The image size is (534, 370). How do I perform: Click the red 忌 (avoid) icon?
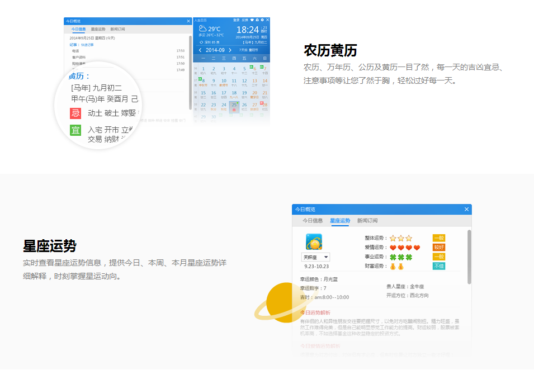pos(75,113)
